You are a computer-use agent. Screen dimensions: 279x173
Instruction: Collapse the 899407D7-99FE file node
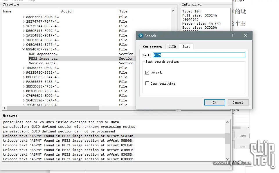(24, 49)
